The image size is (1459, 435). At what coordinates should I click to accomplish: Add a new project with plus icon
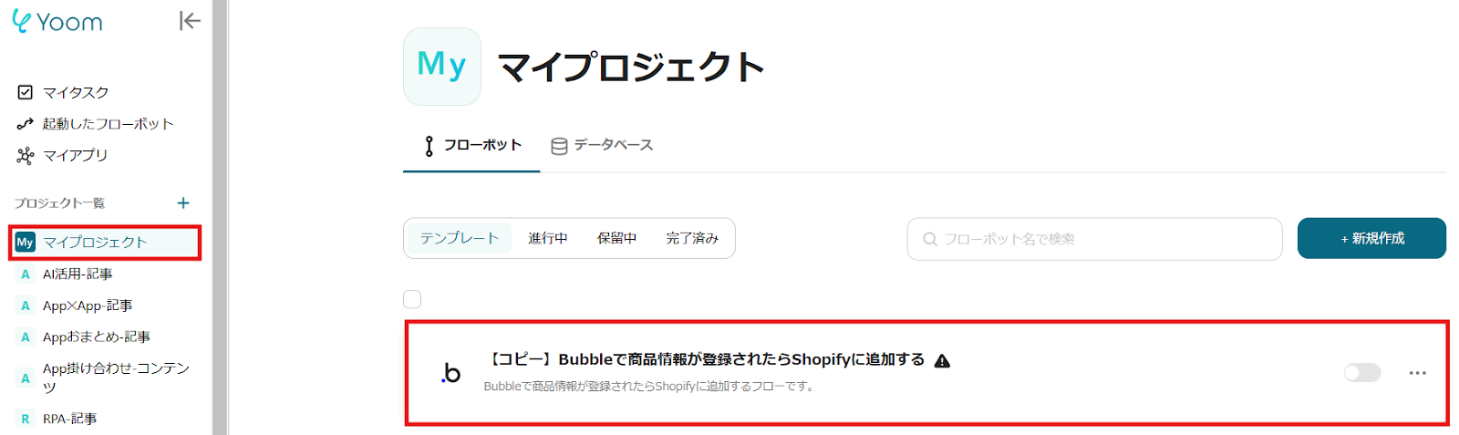(x=183, y=202)
